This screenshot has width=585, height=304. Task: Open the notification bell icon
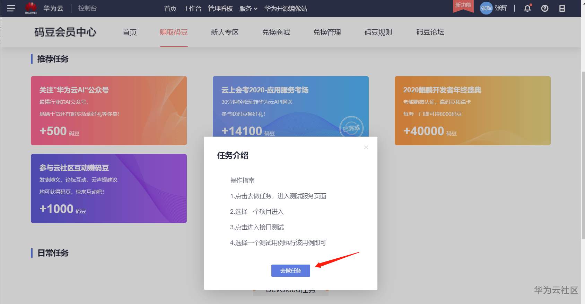(527, 8)
